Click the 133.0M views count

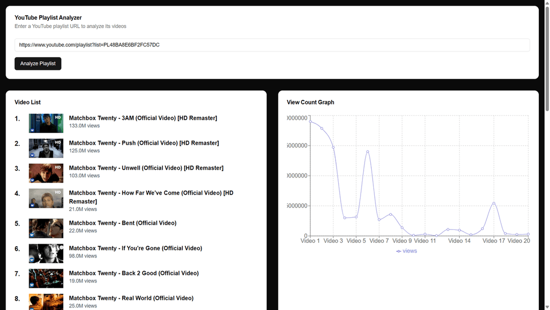click(84, 126)
